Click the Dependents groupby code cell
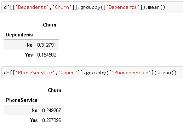The height and width of the screenshot is (129, 183). (x=92, y=7)
